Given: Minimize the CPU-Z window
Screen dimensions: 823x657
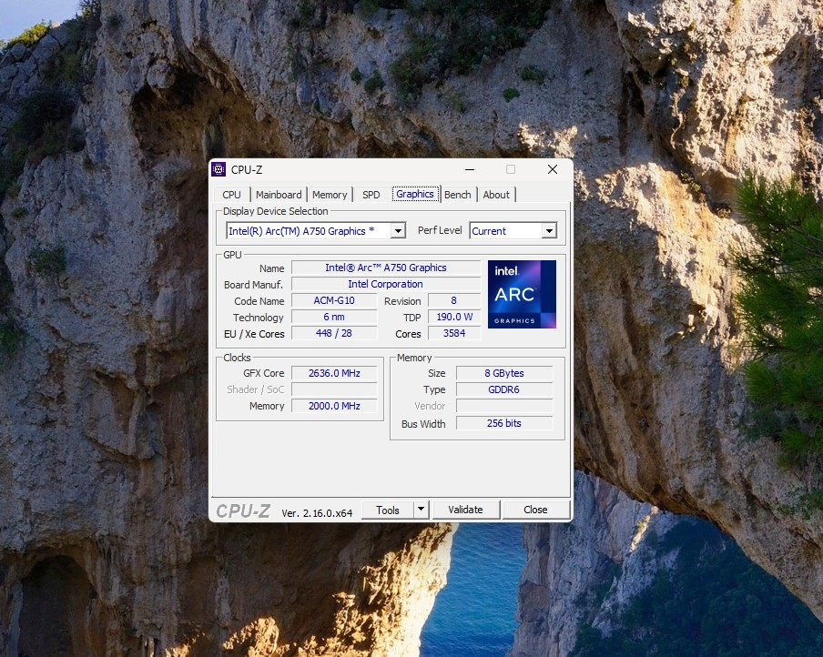Looking at the screenshot, I should click(470, 169).
